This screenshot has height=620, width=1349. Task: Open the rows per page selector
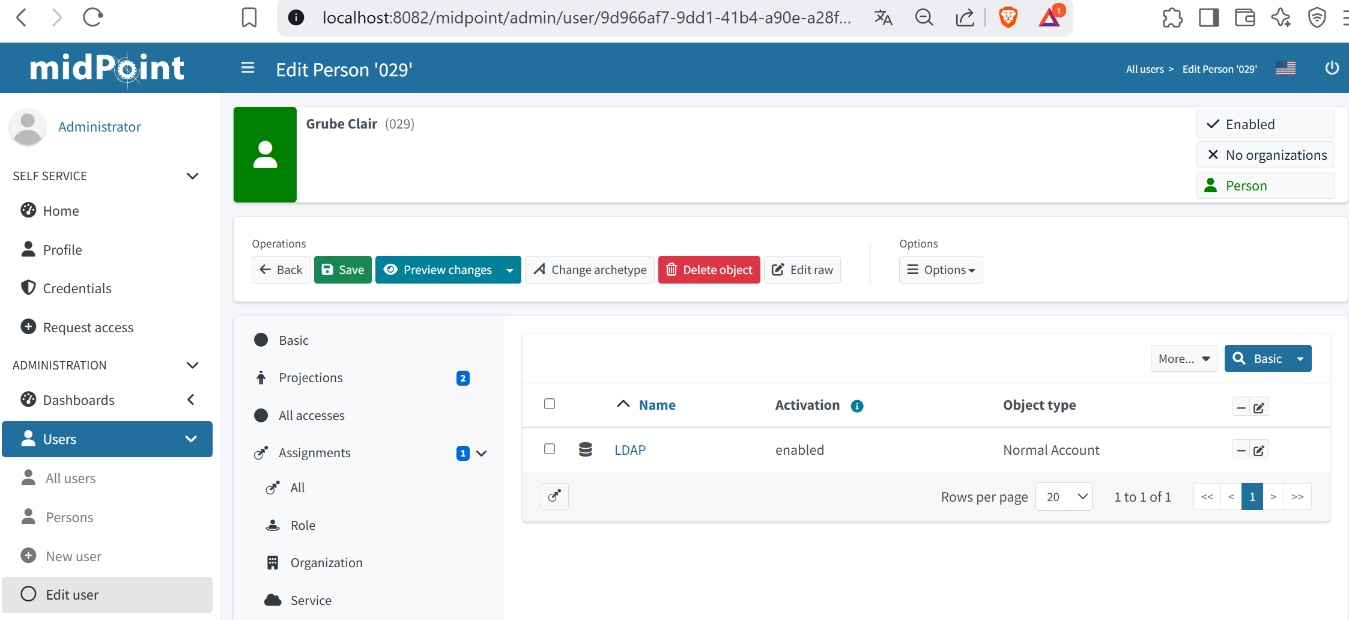(1064, 497)
